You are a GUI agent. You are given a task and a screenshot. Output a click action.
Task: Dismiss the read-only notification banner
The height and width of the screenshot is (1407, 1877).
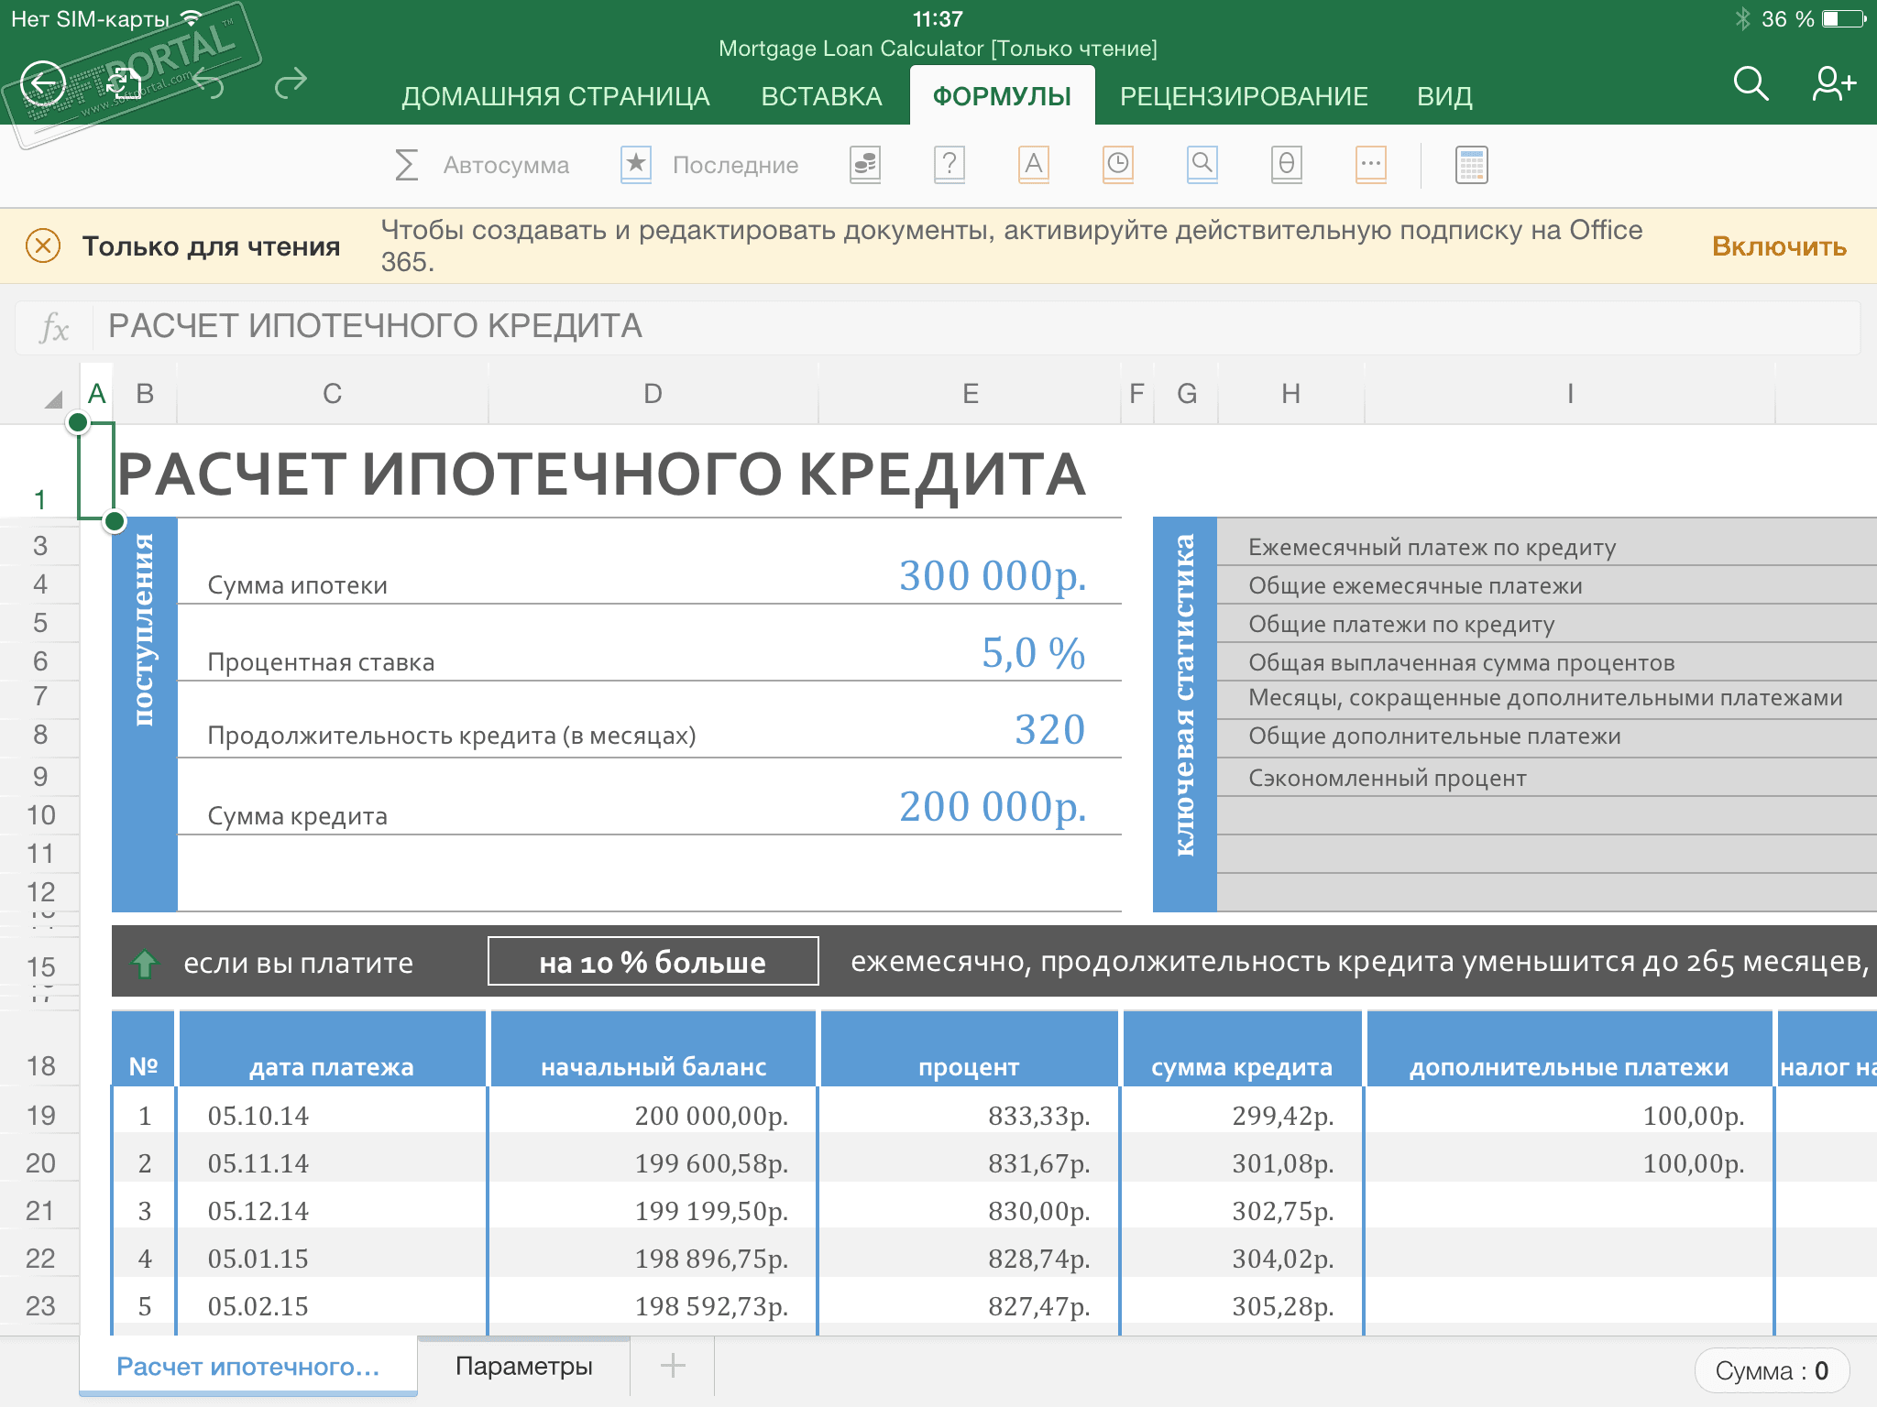[x=43, y=245]
